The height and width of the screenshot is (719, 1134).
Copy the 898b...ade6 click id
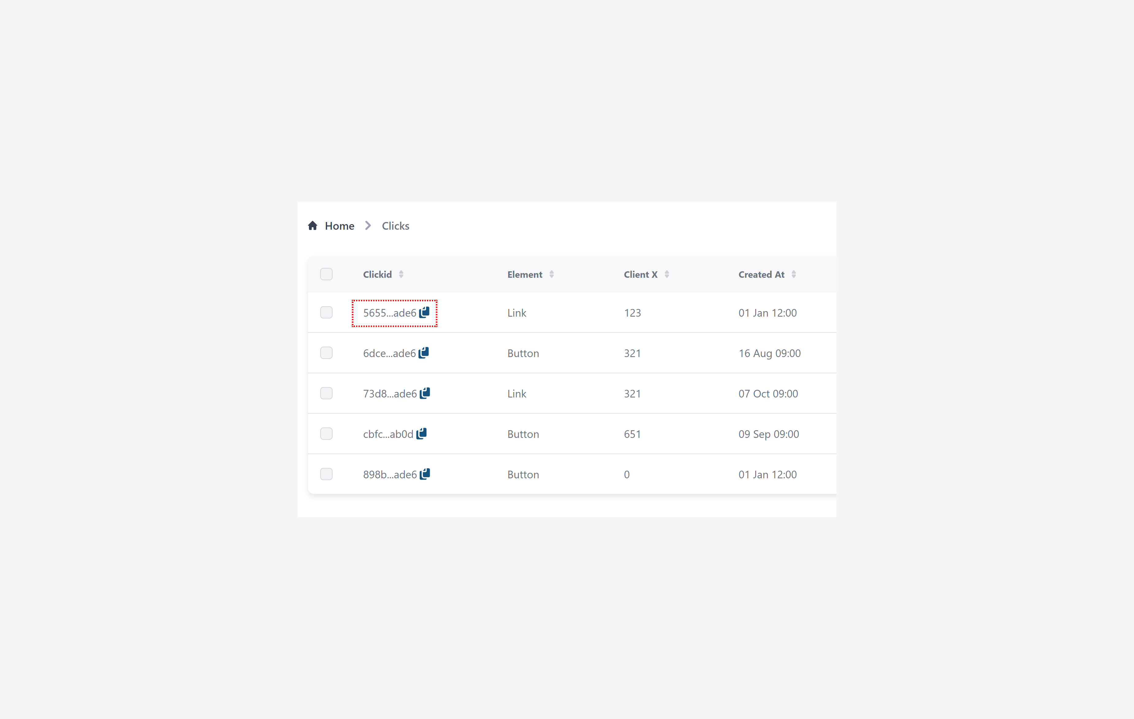tap(425, 474)
